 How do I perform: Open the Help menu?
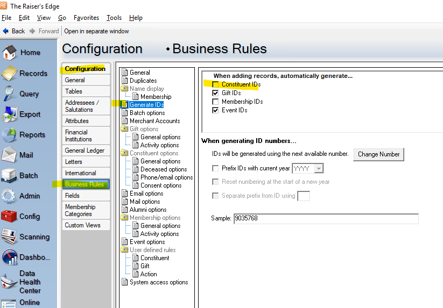(136, 18)
